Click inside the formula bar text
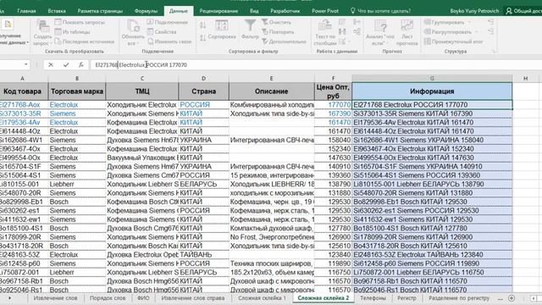This screenshot has width=542, height=305. click(141, 64)
